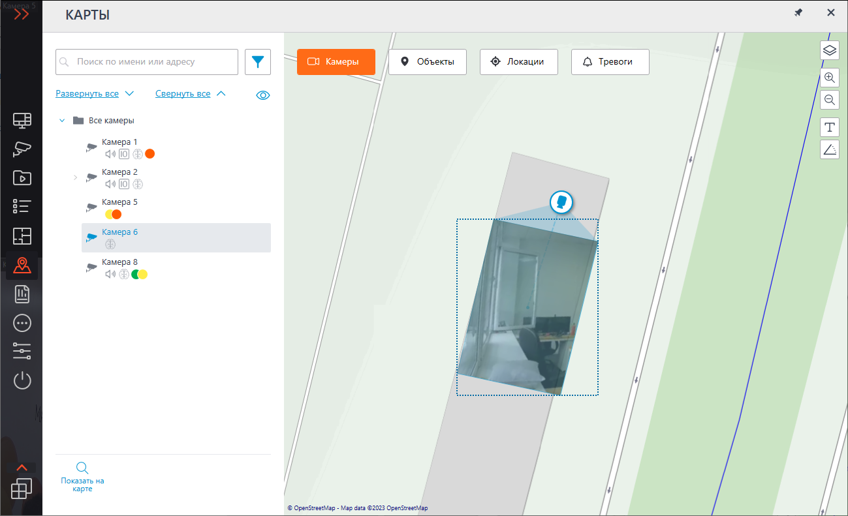Viewport: 848px width, 516px height.
Task: Expand the Камера 2 tree node
Action: click(x=75, y=177)
